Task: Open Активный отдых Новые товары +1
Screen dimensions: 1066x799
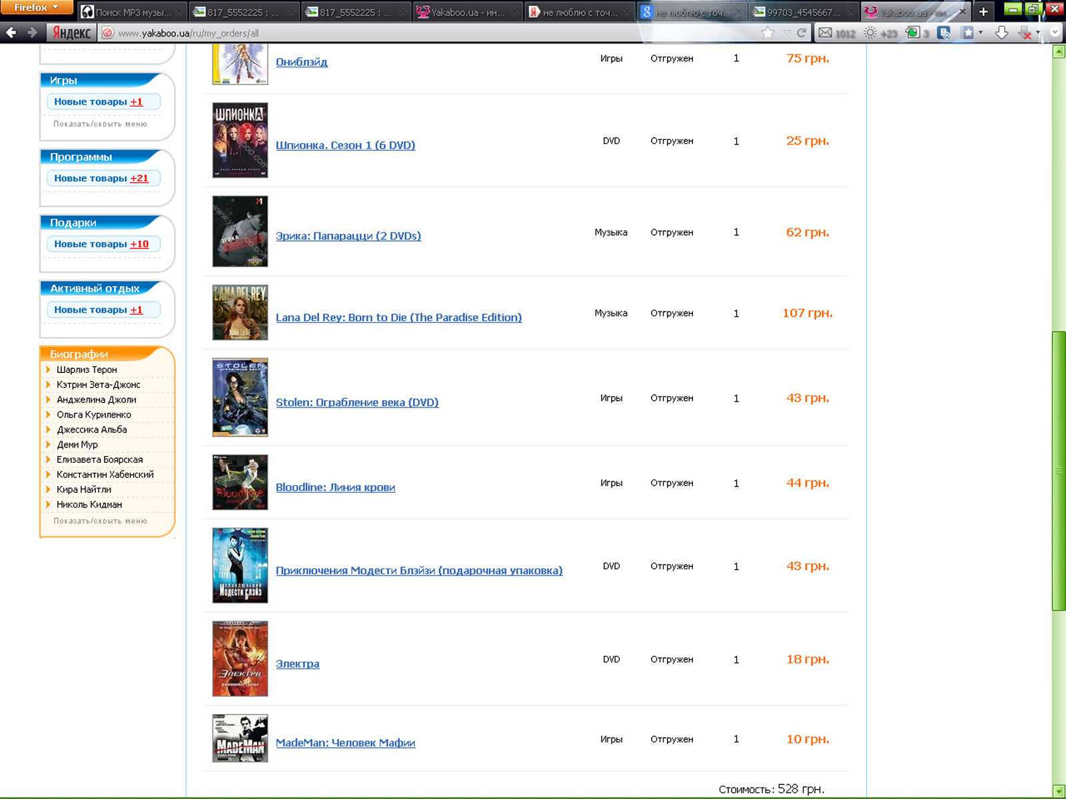Action: (104, 310)
